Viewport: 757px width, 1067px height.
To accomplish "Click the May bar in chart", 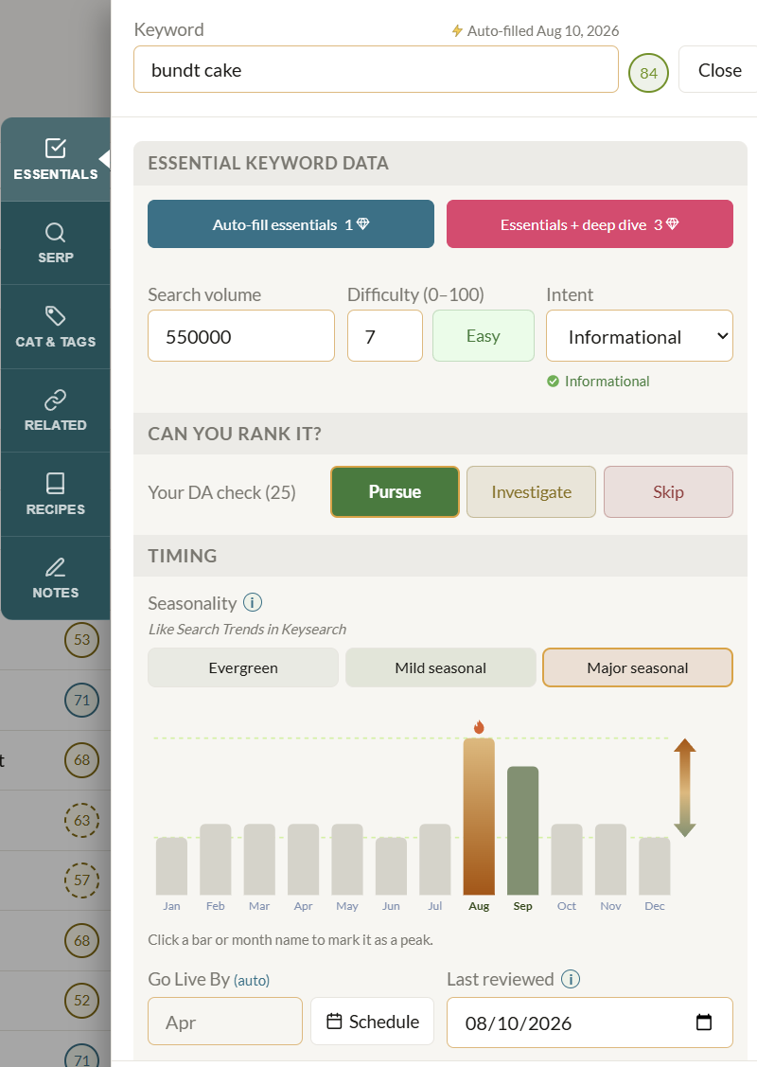I will click(x=347, y=860).
